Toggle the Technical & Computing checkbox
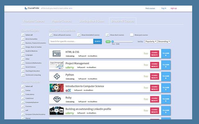Screen dimensions: 199x124 23,75
